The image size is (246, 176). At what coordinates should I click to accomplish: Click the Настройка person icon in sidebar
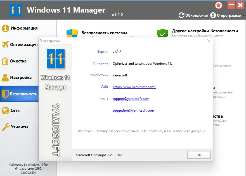[6, 78]
